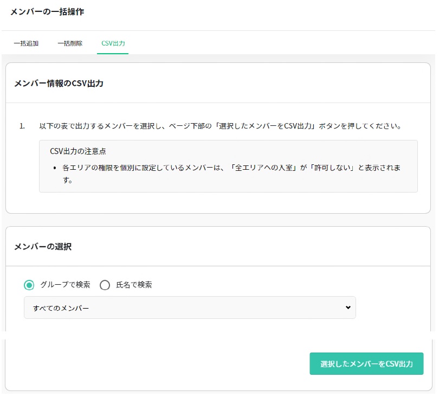This screenshot has height=397, width=439.
Task: Click the グループで検索 label text
Action: tap(65, 285)
